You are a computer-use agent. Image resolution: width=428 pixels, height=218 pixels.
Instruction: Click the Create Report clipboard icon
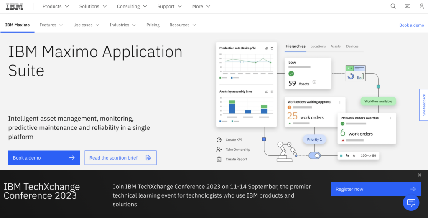(219, 160)
